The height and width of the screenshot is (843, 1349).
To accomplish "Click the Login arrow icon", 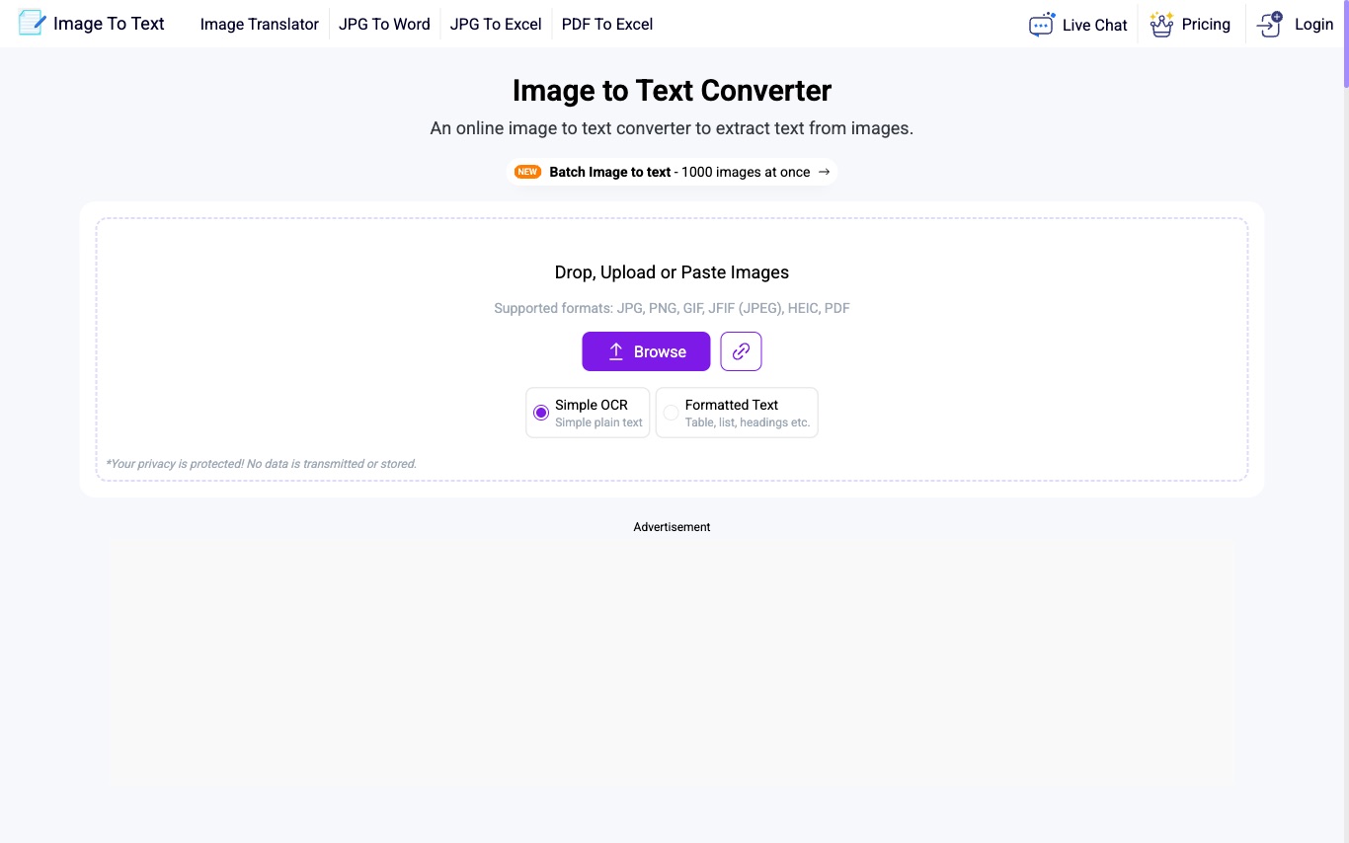I will pyautogui.click(x=1270, y=24).
